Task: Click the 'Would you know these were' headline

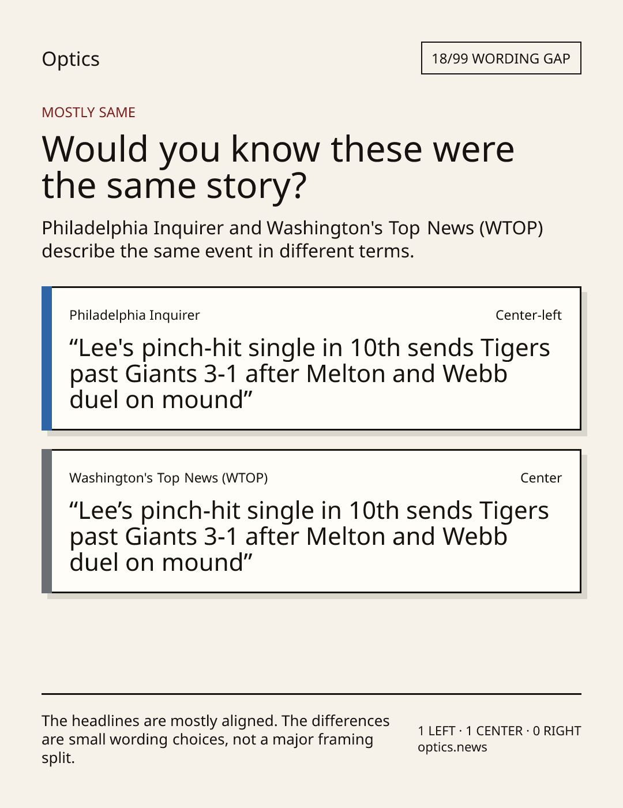Action: (x=277, y=149)
